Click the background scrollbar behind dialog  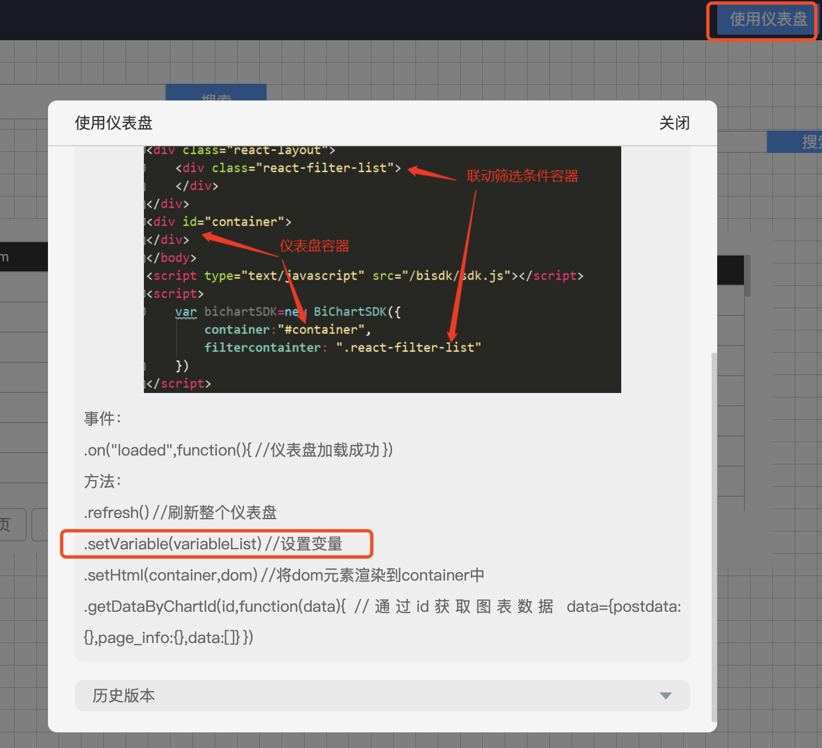[x=747, y=276]
